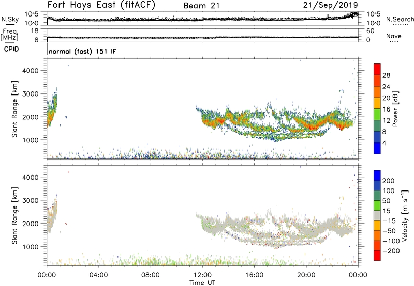The image size is (414, 286).
Task: Click the dark blue top of the Velocity color bar
Action: (x=377, y=176)
